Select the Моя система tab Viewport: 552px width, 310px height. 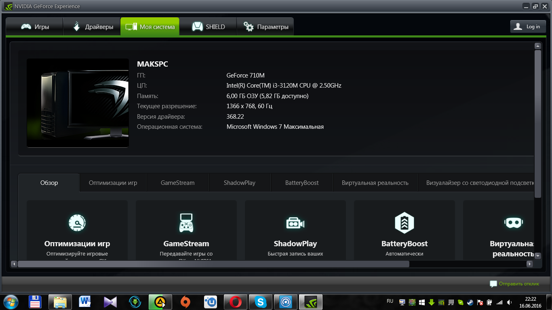[x=150, y=27]
